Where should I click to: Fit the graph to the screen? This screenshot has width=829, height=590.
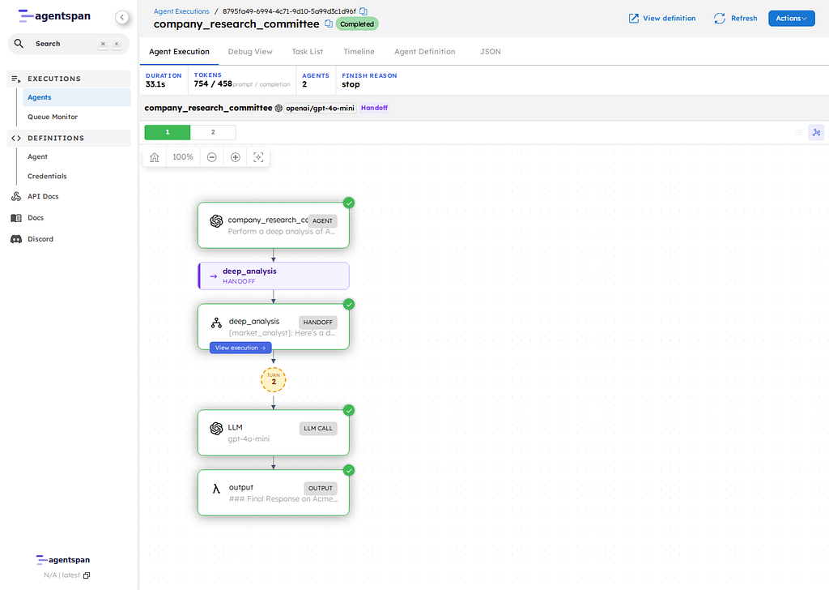click(259, 157)
